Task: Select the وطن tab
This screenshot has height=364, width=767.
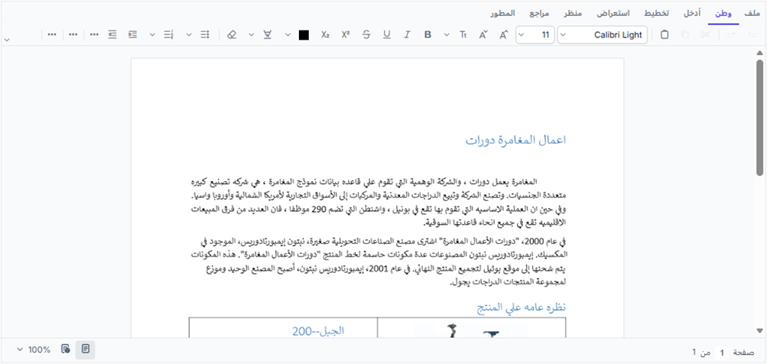Action: (723, 14)
